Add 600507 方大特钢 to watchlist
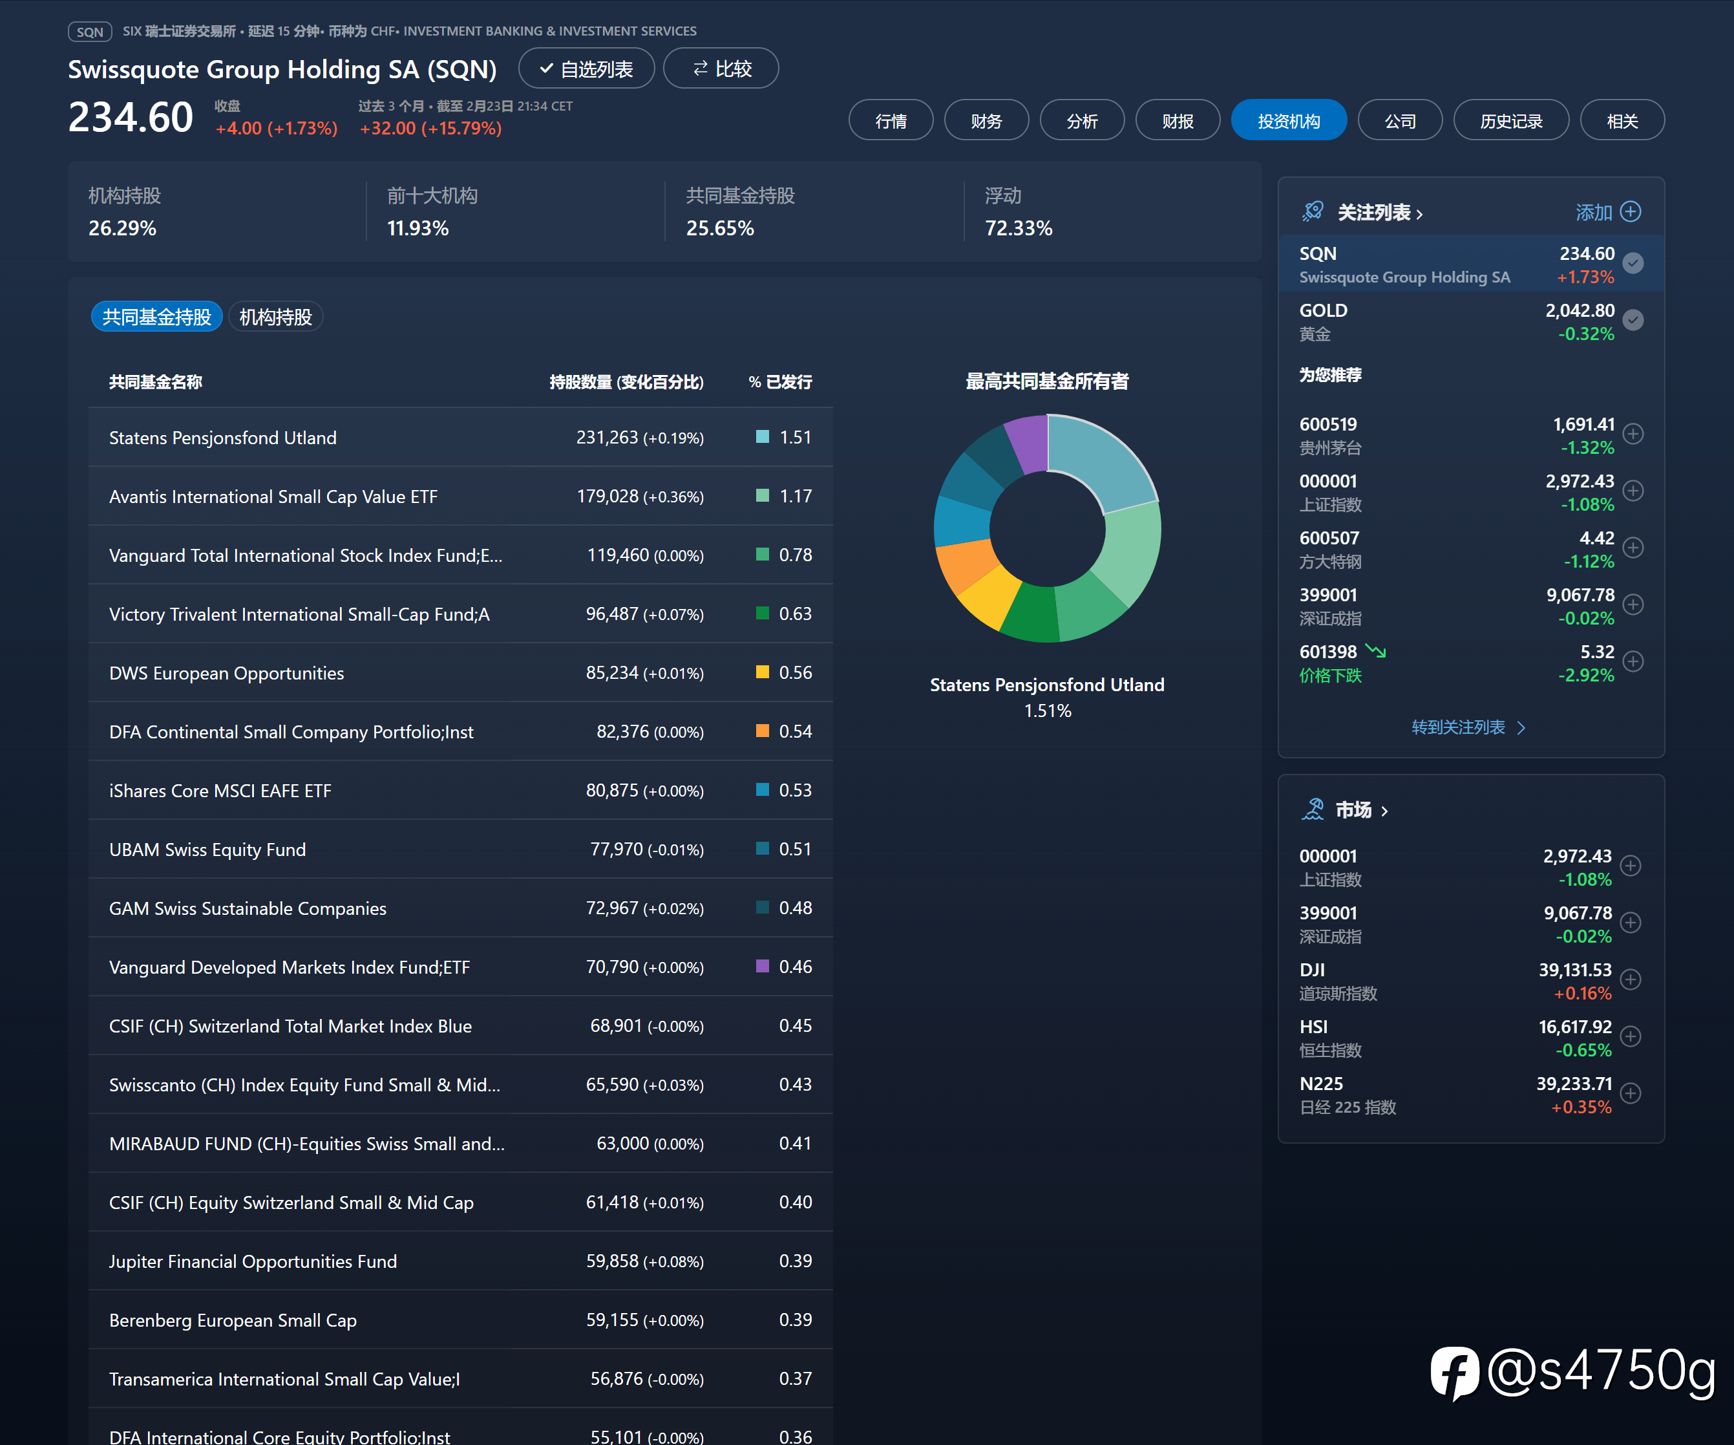1734x1445 pixels. click(x=1633, y=548)
